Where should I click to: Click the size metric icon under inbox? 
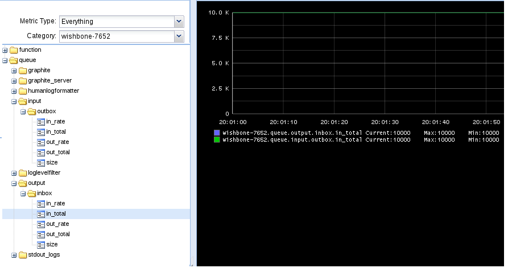coord(41,245)
